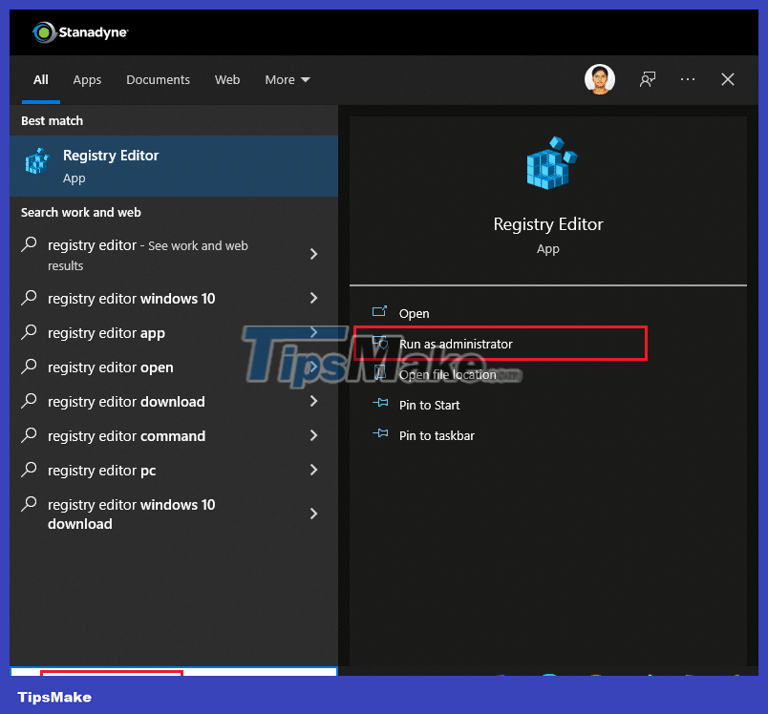Click the sign-in account icon near profile picture
This screenshot has height=714, width=768.
[648, 79]
